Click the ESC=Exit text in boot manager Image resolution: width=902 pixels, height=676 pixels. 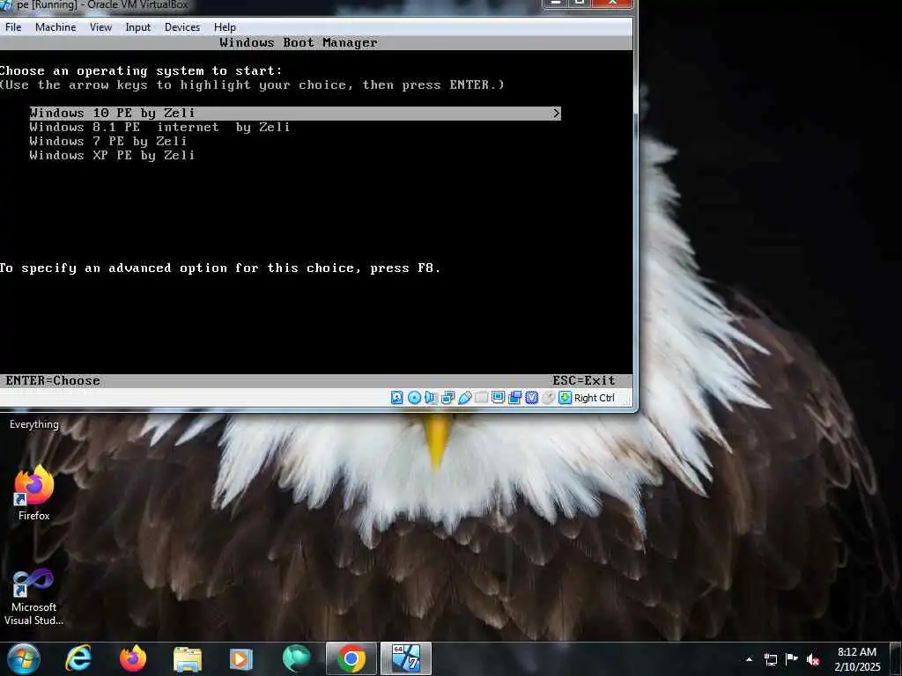[584, 380]
